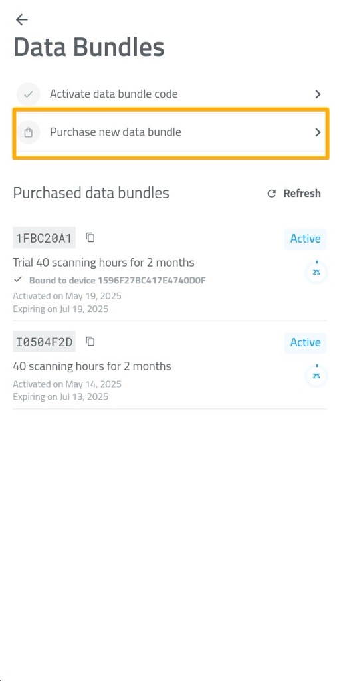The width and height of the screenshot is (339, 681).
Task: Copy bundle code I0504F2D
Action: coord(90,341)
